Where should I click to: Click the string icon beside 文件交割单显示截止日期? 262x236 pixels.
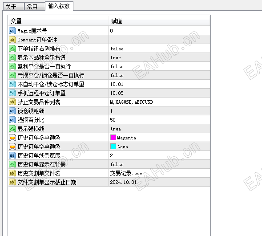click(x=12, y=182)
